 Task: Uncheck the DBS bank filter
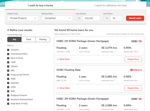click(x=8, y=71)
